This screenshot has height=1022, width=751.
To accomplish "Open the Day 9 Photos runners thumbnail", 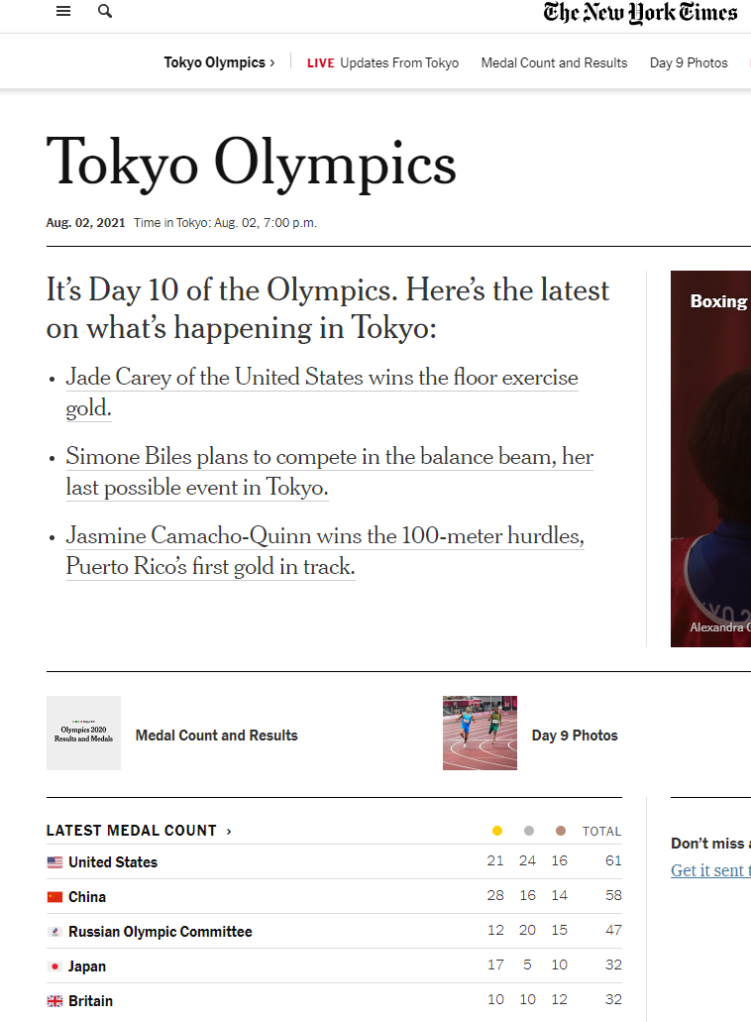I will coord(481,733).
